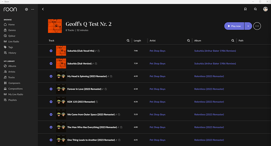Click the bookmark icon in top bar

[x=245, y=9]
